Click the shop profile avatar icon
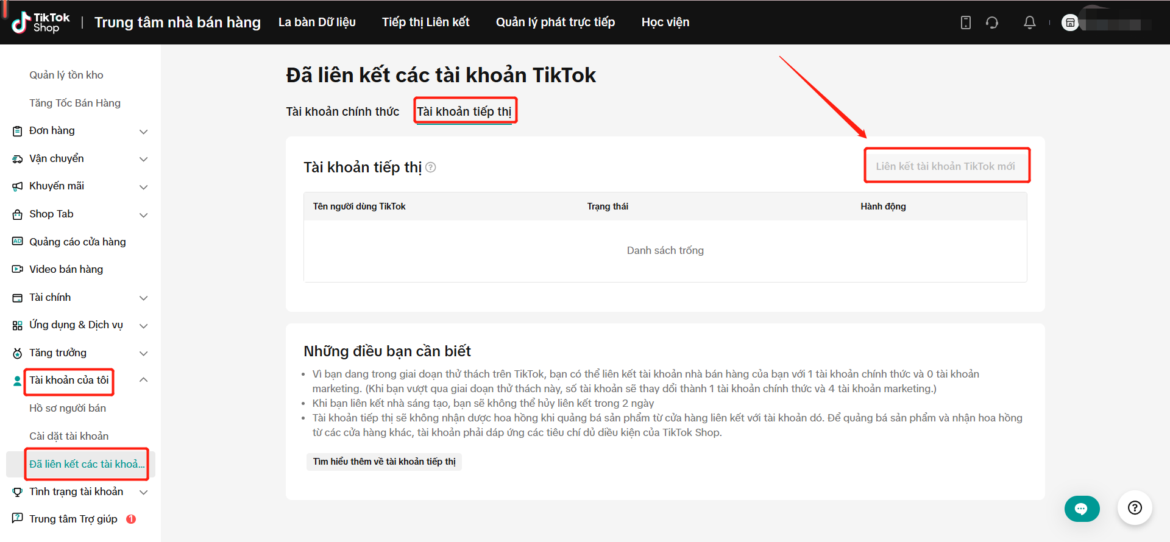The image size is (1170, 542). 1070,23
